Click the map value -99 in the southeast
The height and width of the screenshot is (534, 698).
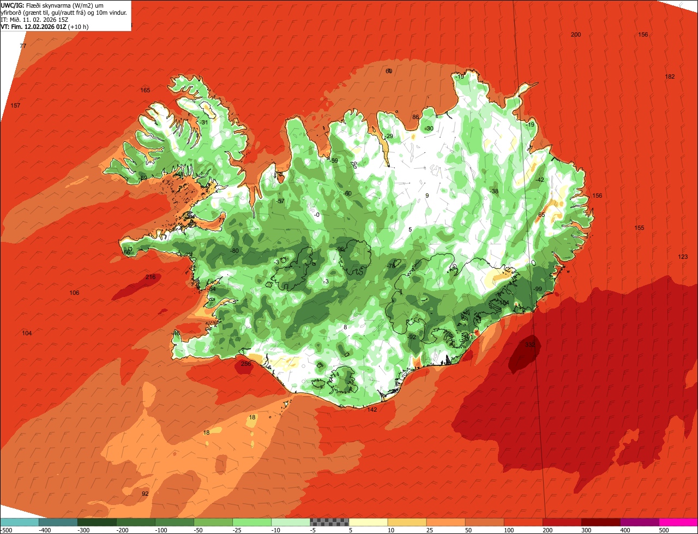pyautogui.click(x=537, y=289)
